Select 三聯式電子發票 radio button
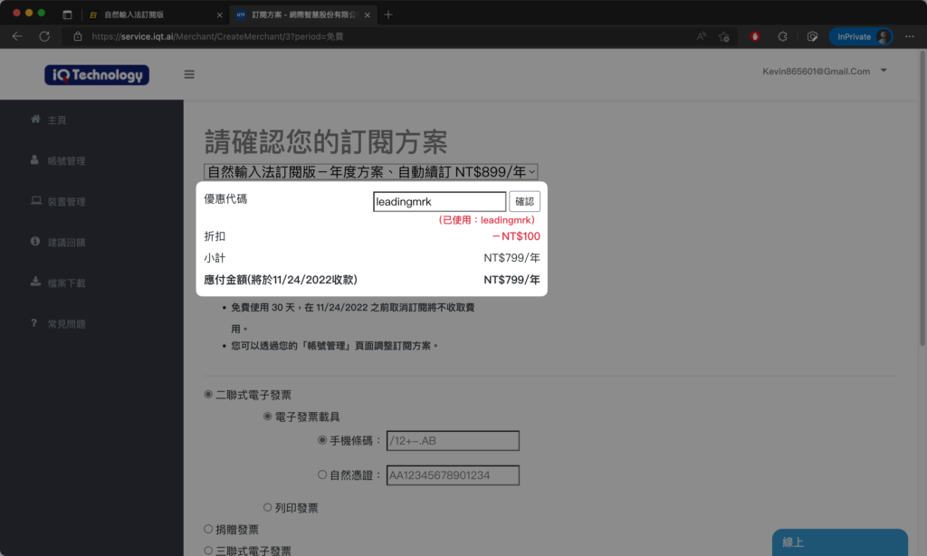927x556 pixels. point(208,551)
